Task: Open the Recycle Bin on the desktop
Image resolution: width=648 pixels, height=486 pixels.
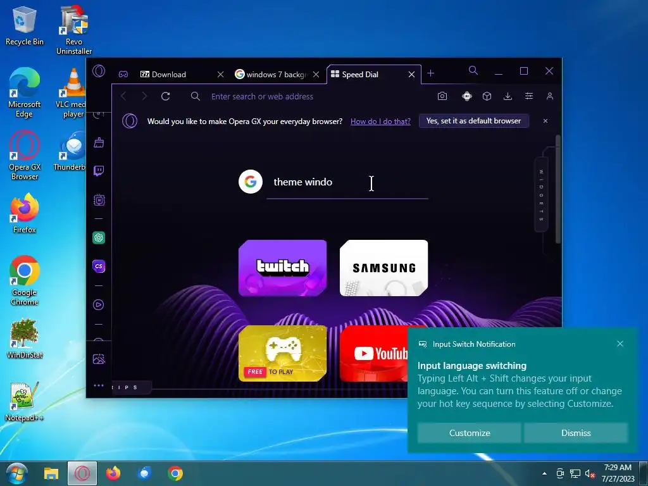Action: coord(24,25)
